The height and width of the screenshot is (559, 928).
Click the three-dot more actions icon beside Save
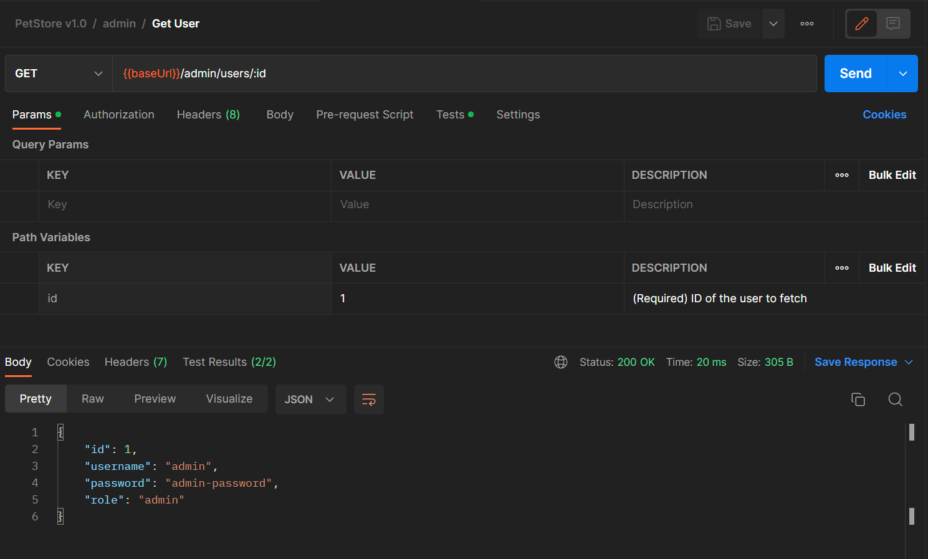point(807,24)
